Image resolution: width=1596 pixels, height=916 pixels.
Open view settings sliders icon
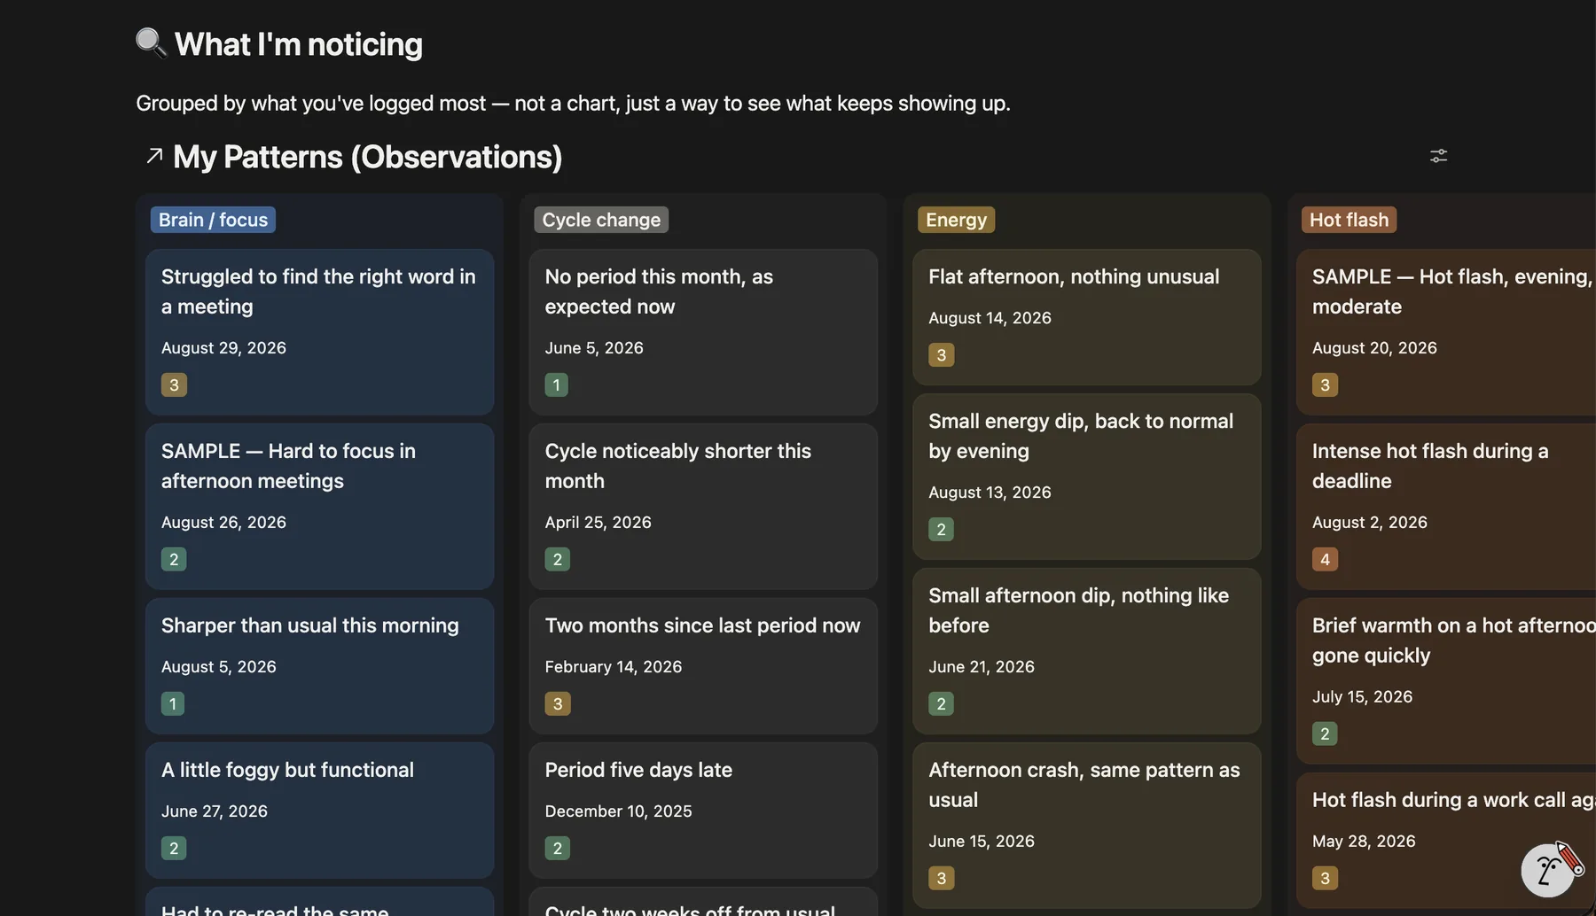1438,156
